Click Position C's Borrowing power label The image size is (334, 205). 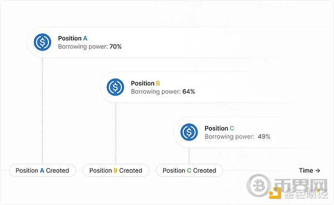pyautogui.click(x=229, y=137)
